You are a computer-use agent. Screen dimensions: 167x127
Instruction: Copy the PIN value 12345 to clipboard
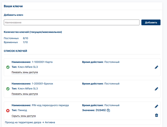pos(108,110)
